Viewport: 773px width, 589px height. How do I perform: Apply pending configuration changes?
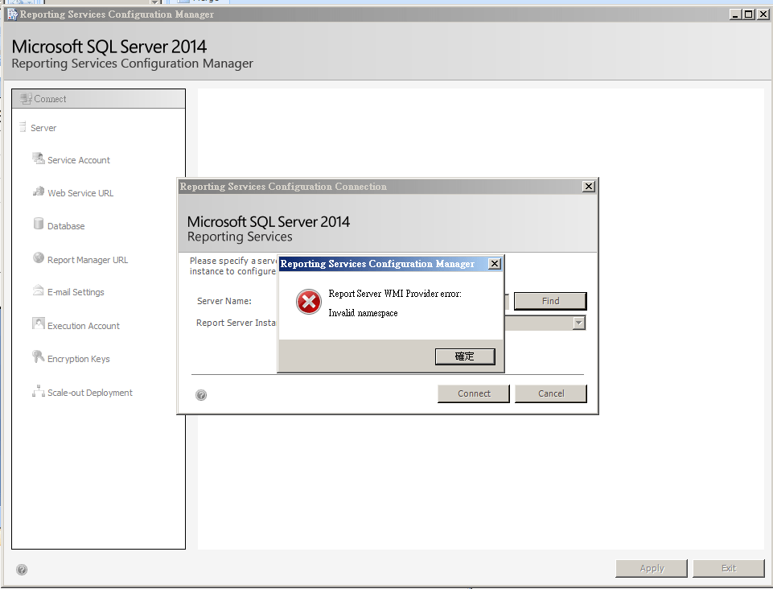[651, 568]
